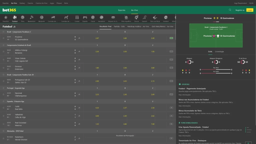Screen dimensions: 256x144
Task: Open Mais informações under Bônus Acumulador de Tênis
Action: coord(184,117)
